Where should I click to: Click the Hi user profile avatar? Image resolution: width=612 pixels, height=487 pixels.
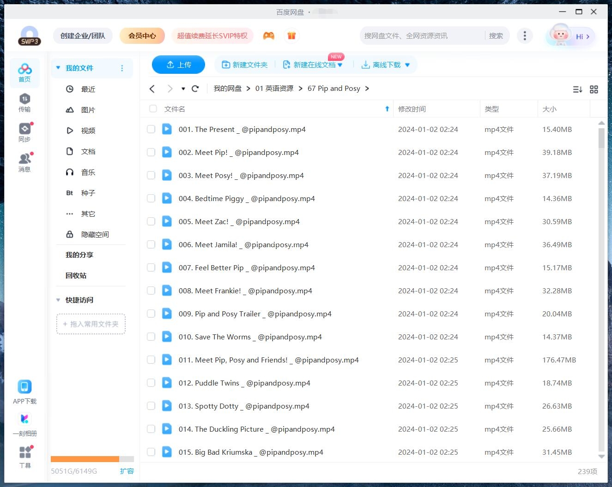click(x=570, y=36)
